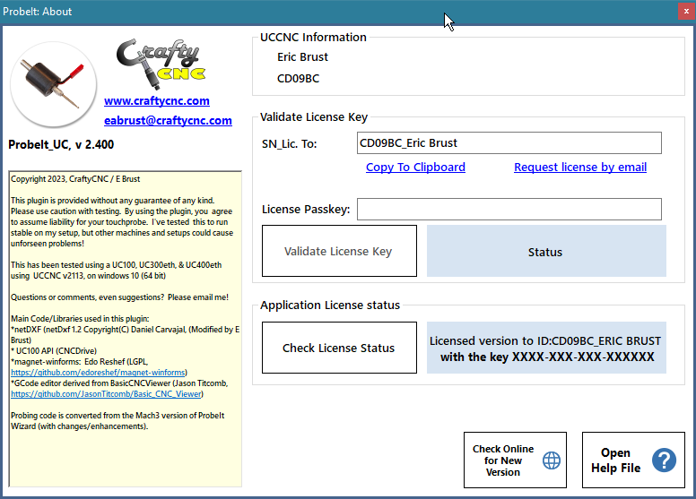The height and width of the screenshot is (499, 696).
Task: Click the Validate License Key button
Action: (339, 251)
